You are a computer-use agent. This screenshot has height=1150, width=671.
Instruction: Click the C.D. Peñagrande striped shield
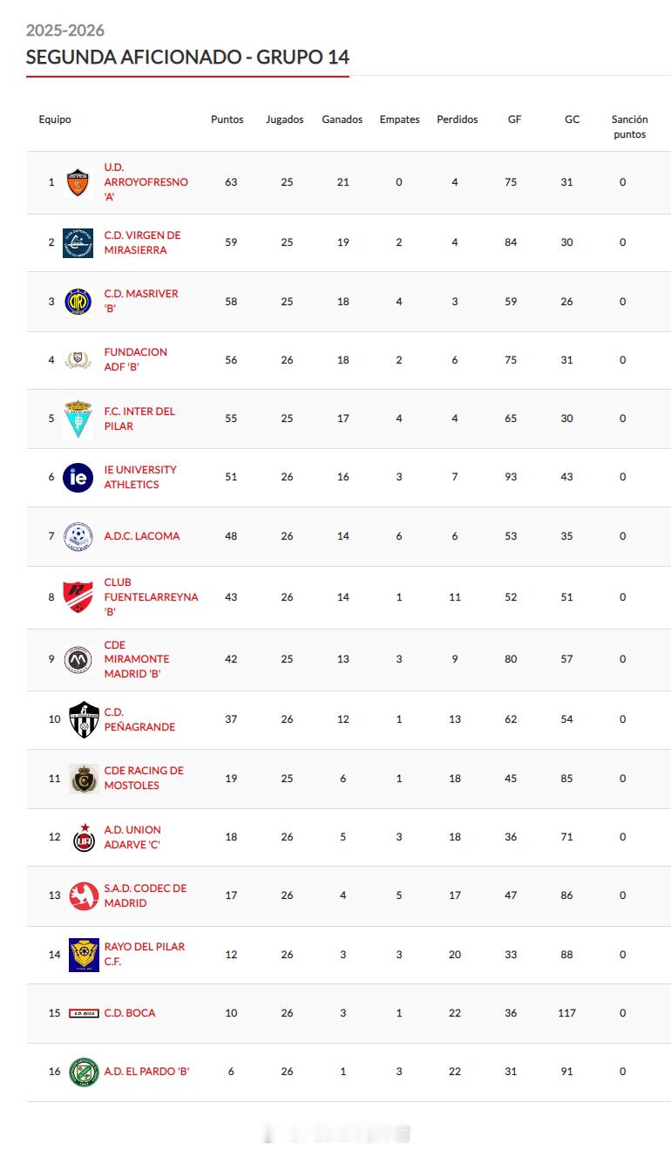(x=85, y=719)
